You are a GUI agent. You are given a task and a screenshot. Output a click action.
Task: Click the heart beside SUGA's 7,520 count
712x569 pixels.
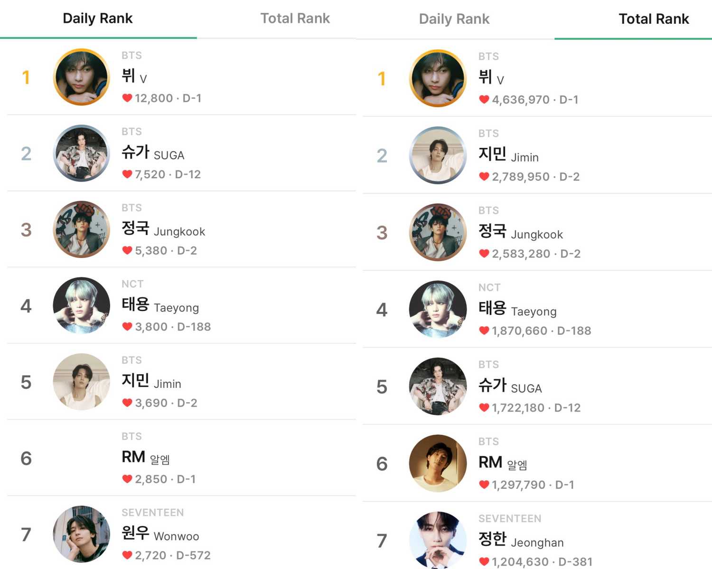[x=127, y=174]
